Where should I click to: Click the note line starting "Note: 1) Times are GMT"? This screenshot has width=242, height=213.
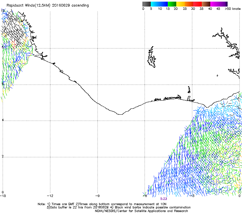(x=102, y=204)
